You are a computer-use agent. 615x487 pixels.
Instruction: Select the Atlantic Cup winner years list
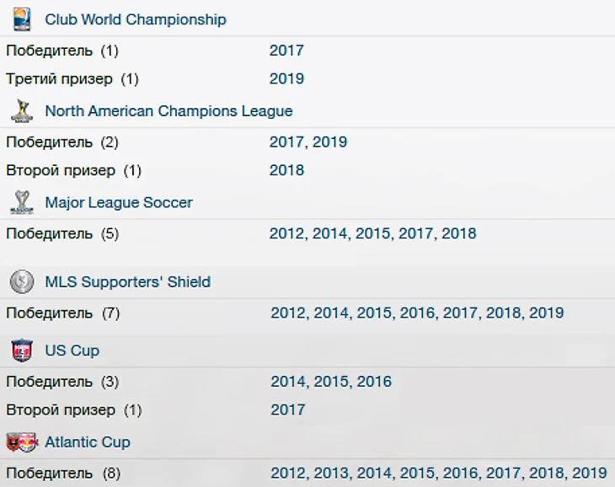pyautogui.click(x=438, y=474)
